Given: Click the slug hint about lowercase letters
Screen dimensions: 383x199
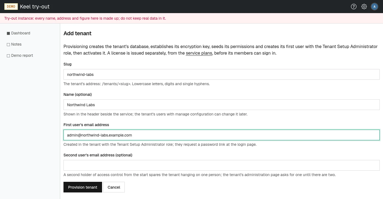Looking at the screenshot, I should click(137, 84).
